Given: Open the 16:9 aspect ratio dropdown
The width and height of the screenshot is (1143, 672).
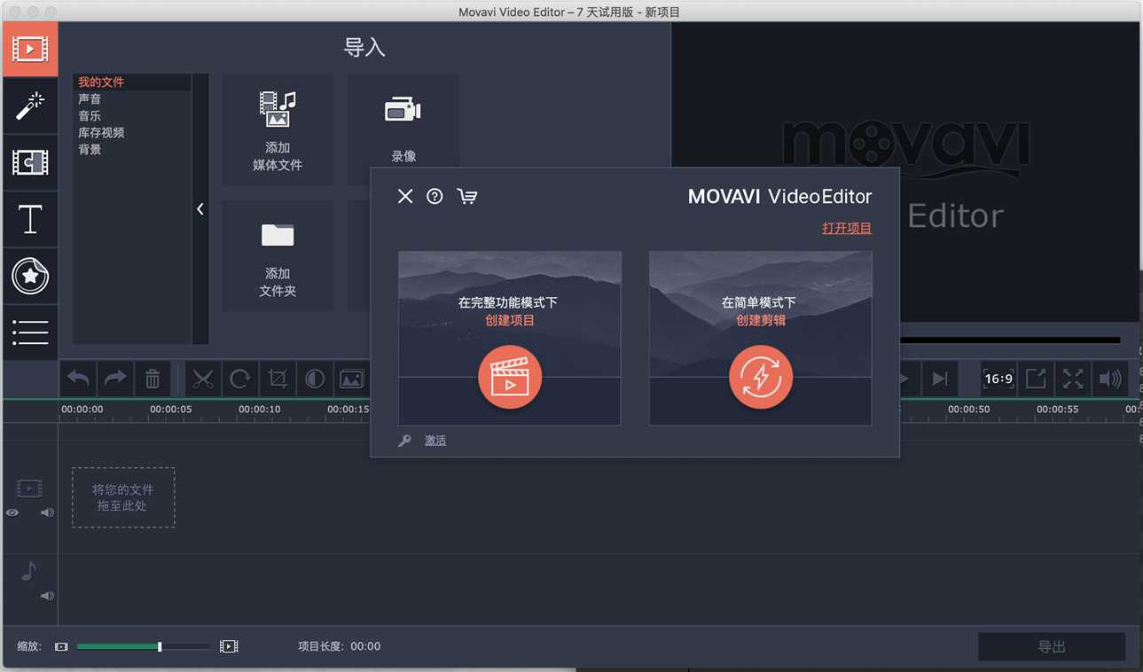Looking at the screenshot, I should pos(998,379).
